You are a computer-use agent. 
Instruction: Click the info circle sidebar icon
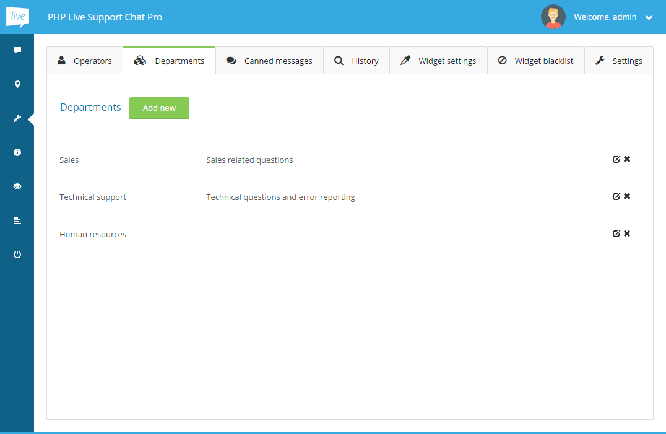coord(17,152)
